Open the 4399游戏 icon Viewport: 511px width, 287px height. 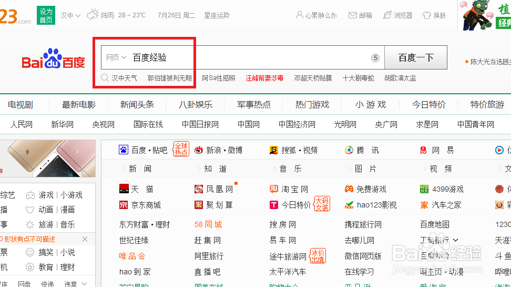(424, 189)
